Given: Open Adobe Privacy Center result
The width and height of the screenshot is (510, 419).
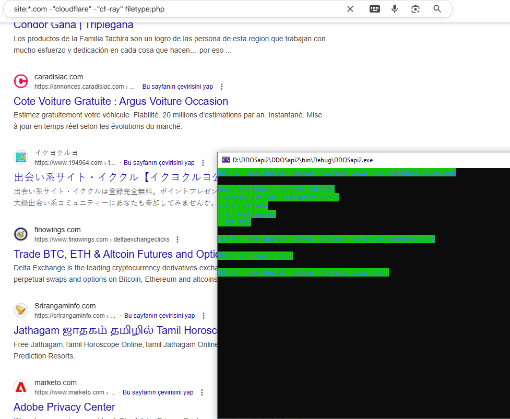Looking at the screenshot, I should 64,407.
